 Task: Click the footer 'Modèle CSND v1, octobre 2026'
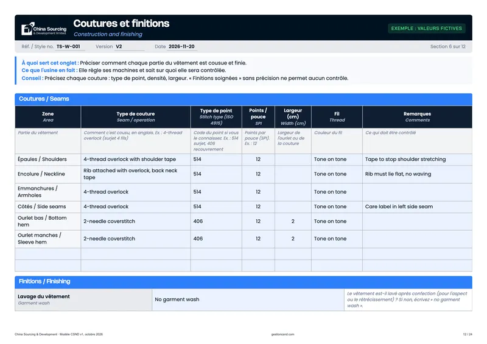81,334
